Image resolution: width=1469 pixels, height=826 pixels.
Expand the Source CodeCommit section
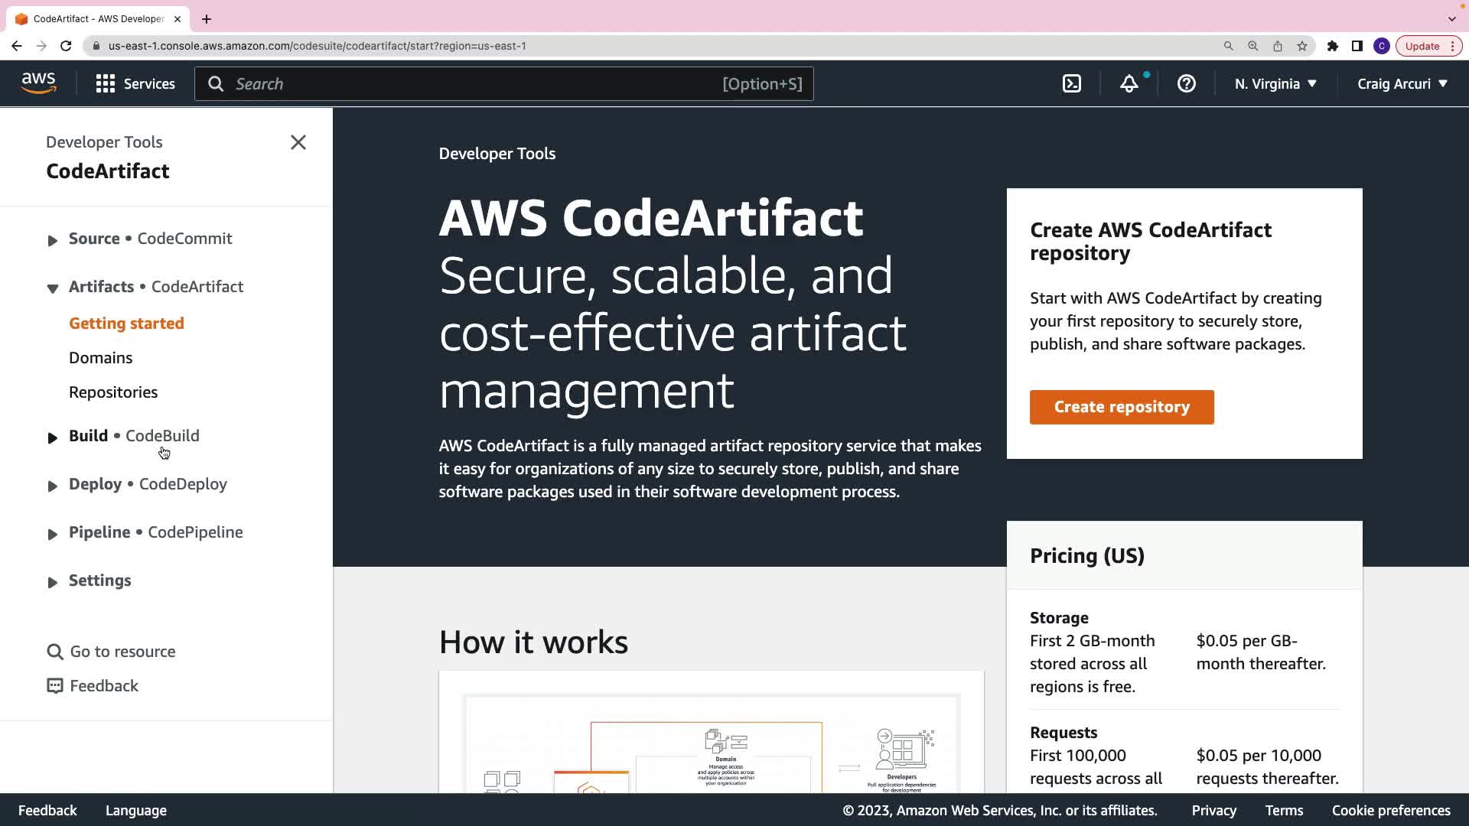click(x=52, y=241)
